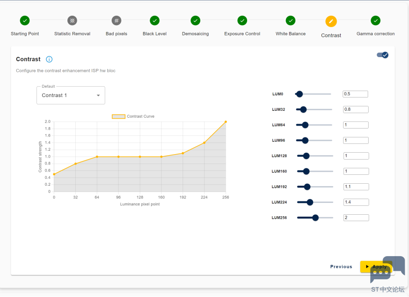Screen dimensions: 409x297
Task: Click the LUM224 value field showing 1.4
Action: point(356,202)
